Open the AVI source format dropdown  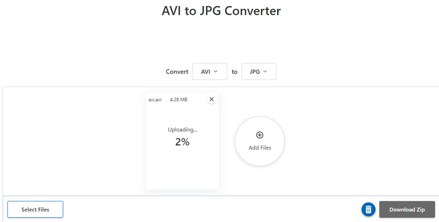[209, 71]
